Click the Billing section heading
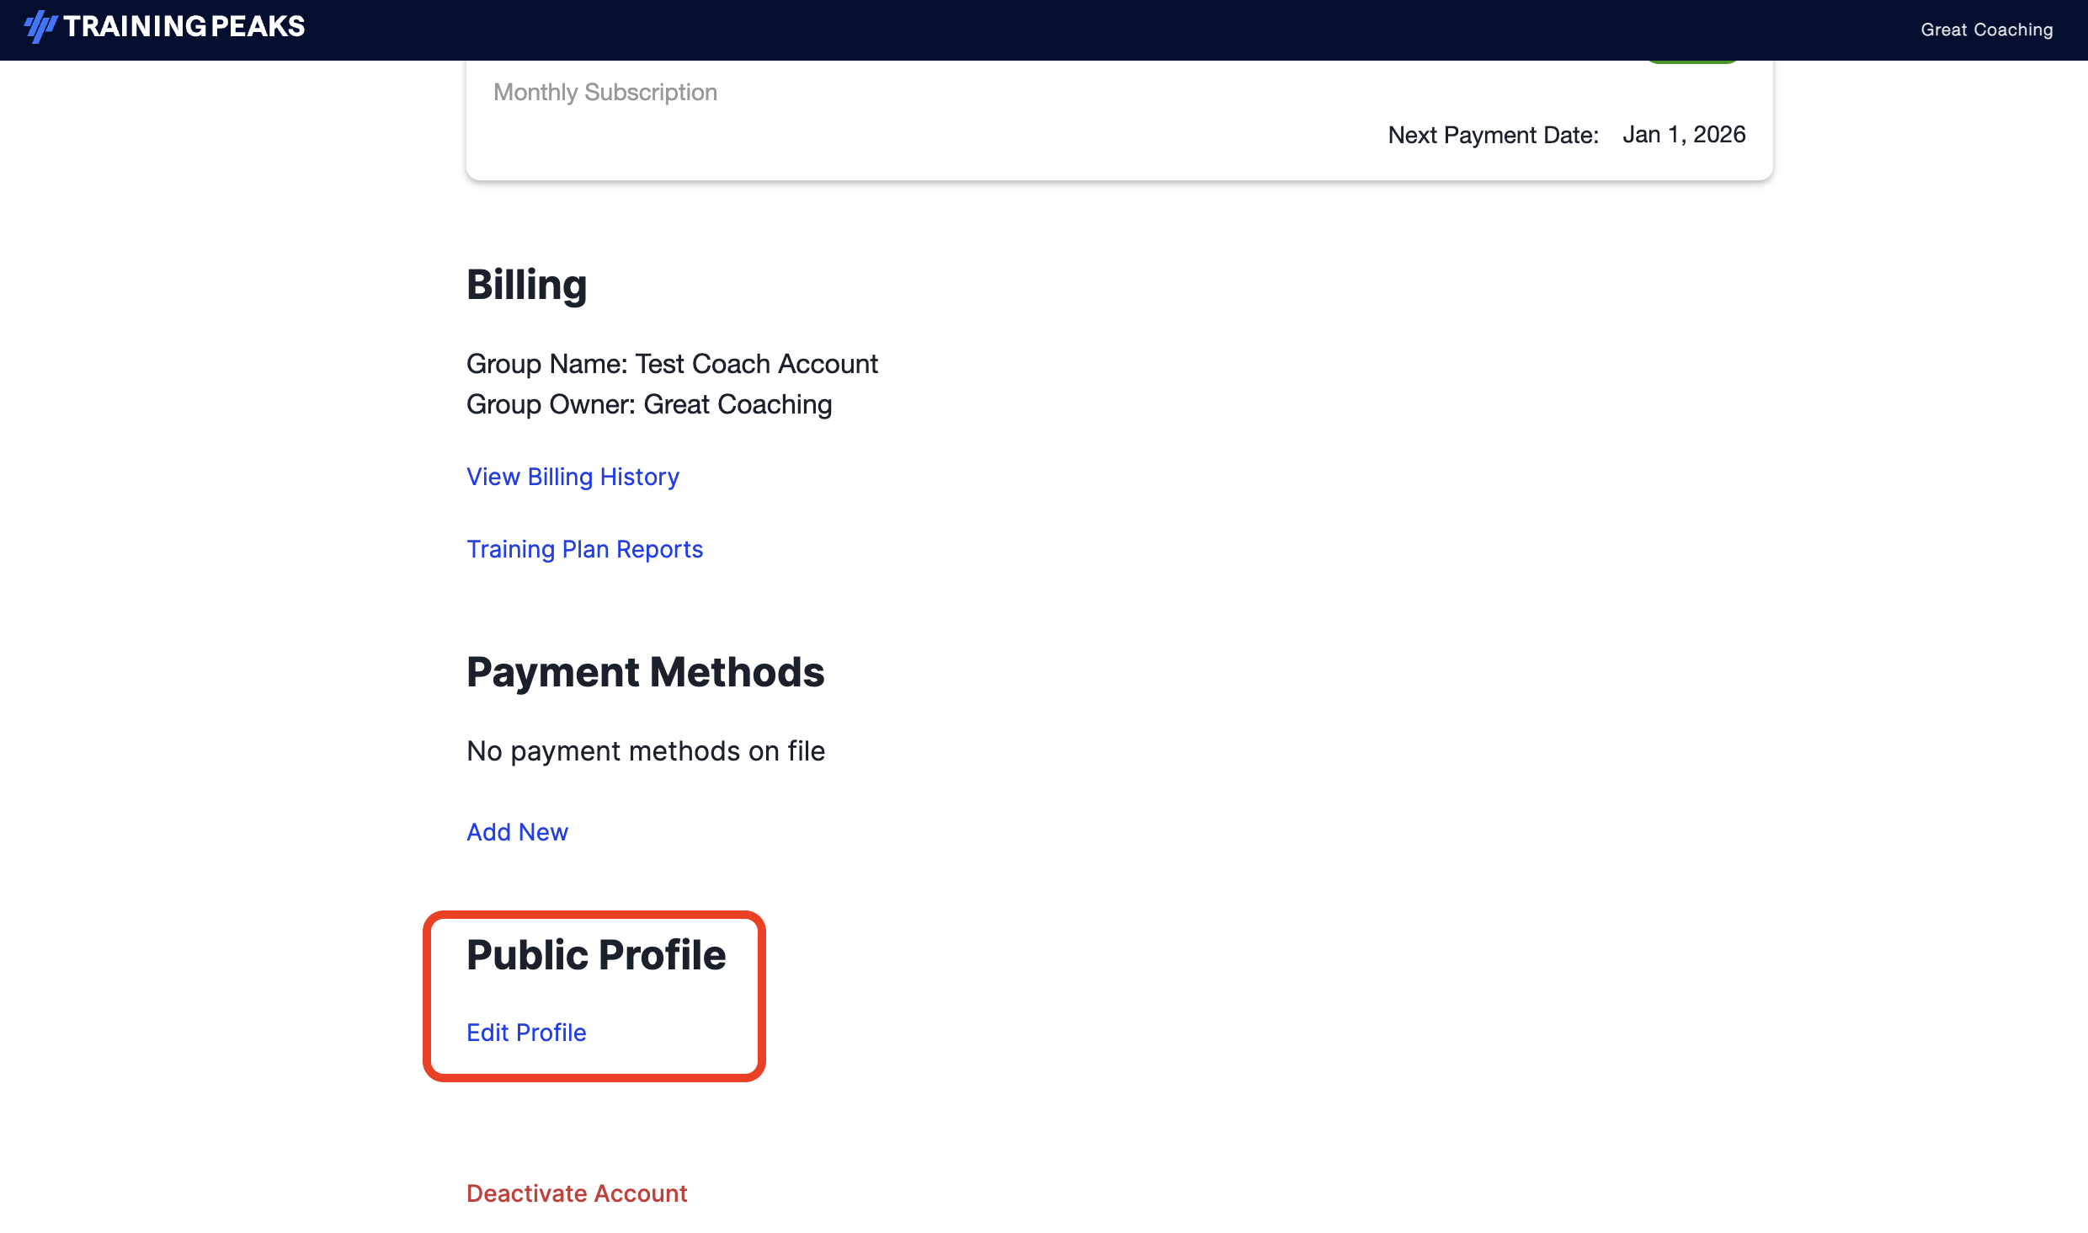The image size is (2088, 1233). click(526, 285)
